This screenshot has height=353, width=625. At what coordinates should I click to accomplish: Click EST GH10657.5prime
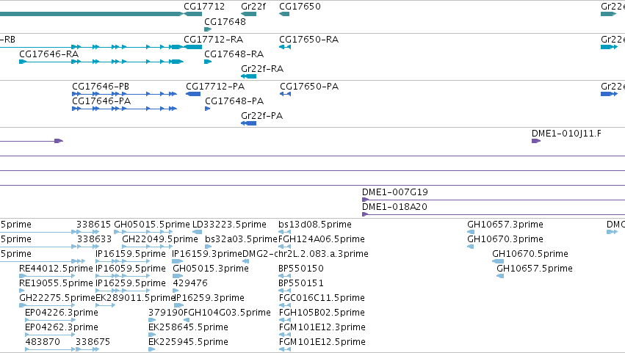click(x=535, y=269)
